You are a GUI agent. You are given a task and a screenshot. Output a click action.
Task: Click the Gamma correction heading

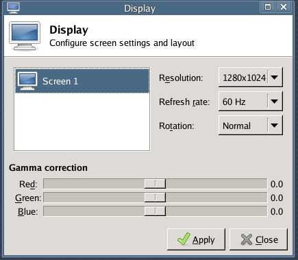[48, 168]
